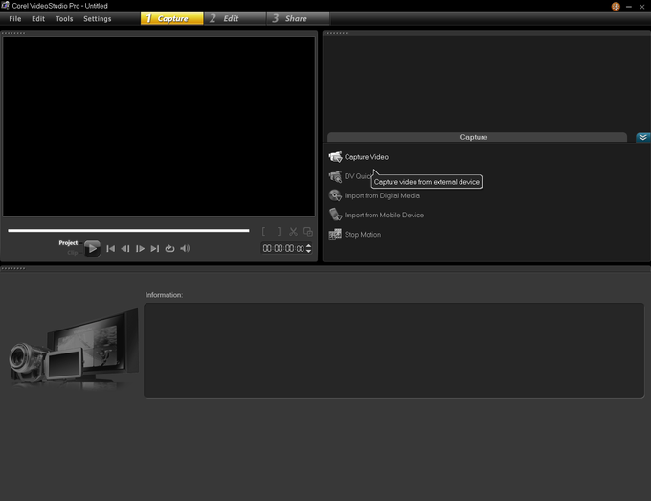The width and height of the screenshot is (651, 501).
Task: Click the Capture Video camcorder icon
Action: coord(335,157)
